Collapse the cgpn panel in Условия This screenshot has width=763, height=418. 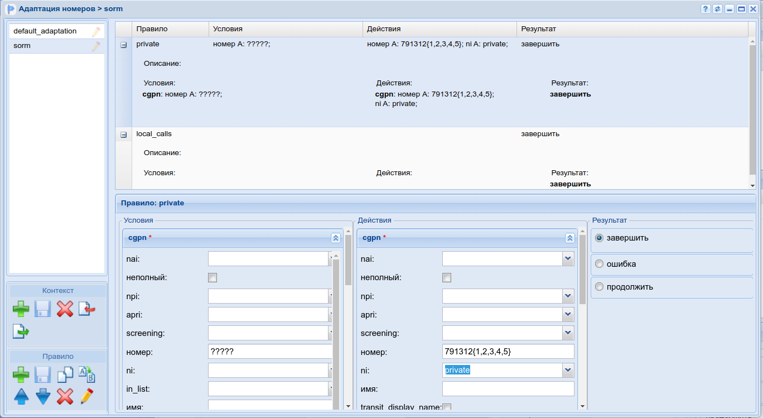(x=335, y=238)
